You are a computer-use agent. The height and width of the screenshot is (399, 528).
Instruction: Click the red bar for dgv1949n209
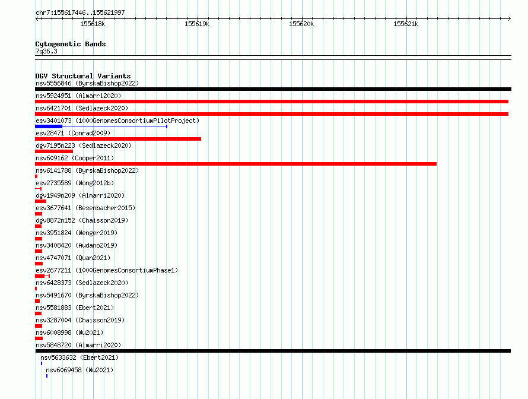tap(41, 201)
